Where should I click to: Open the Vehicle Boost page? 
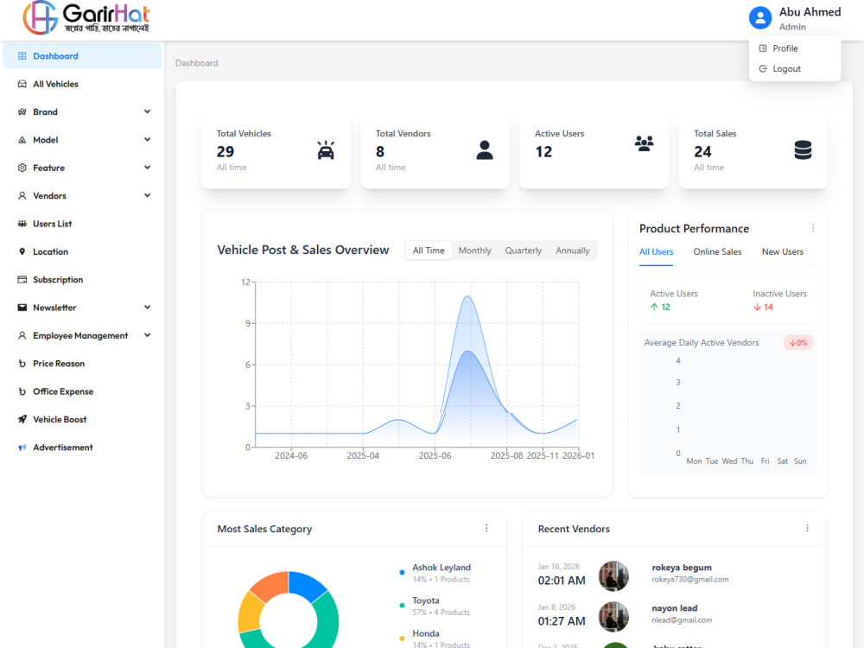(x=83, y=419)
